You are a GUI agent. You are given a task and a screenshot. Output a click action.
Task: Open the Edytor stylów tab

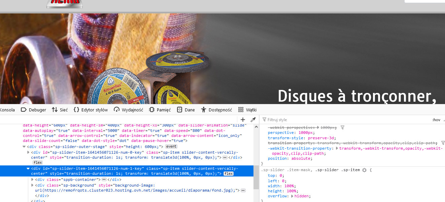pyautogui.click(x=91, y=110)
